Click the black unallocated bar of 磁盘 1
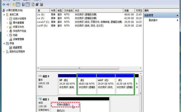 coord(84,99)
